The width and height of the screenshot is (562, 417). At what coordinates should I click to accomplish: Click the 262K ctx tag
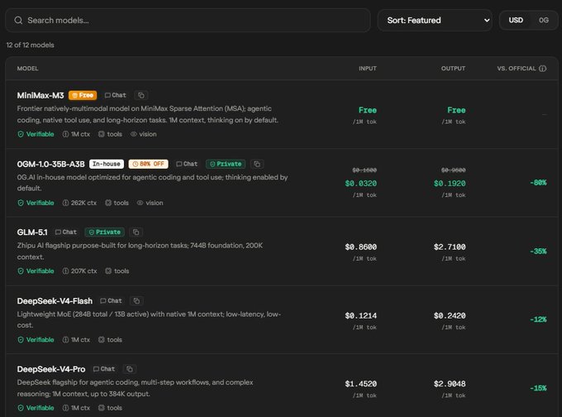tap(79, 203)
